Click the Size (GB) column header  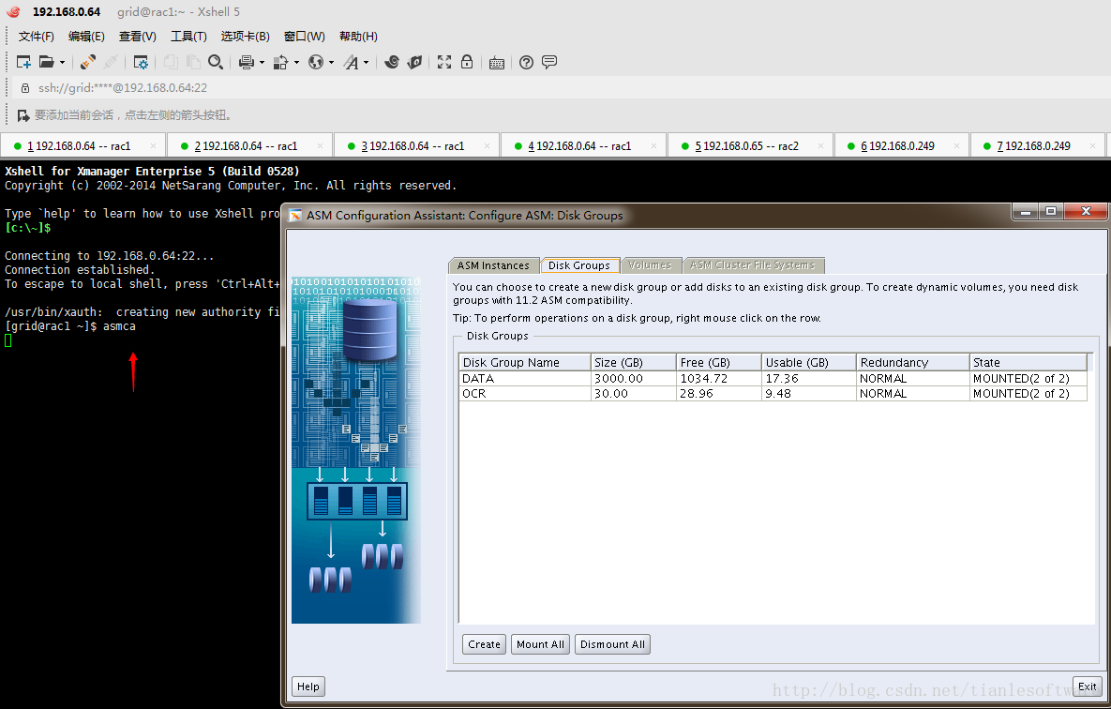pyautogui.click(x=634, y=362)
